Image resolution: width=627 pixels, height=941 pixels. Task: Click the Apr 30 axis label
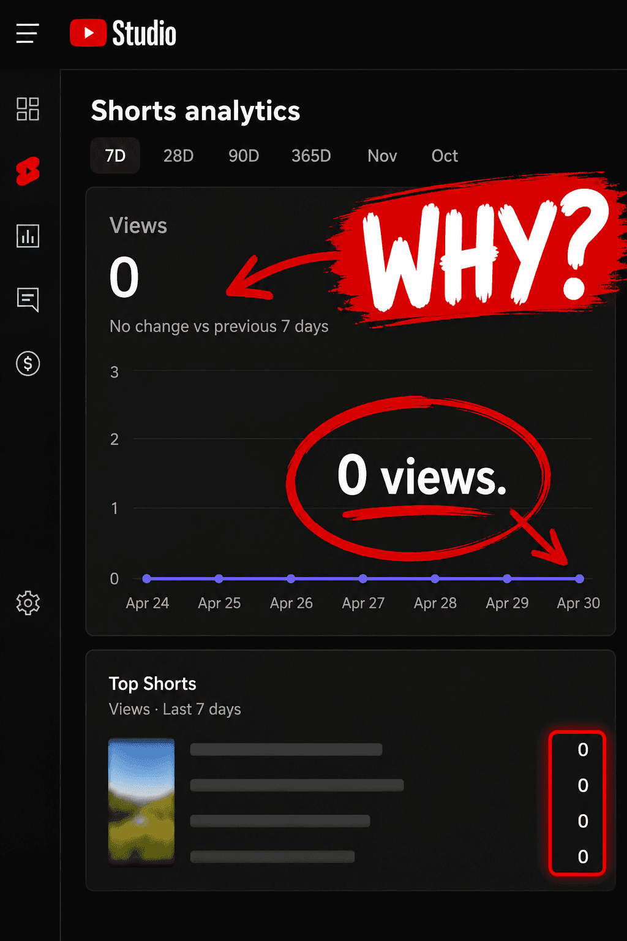coord(579,603)
